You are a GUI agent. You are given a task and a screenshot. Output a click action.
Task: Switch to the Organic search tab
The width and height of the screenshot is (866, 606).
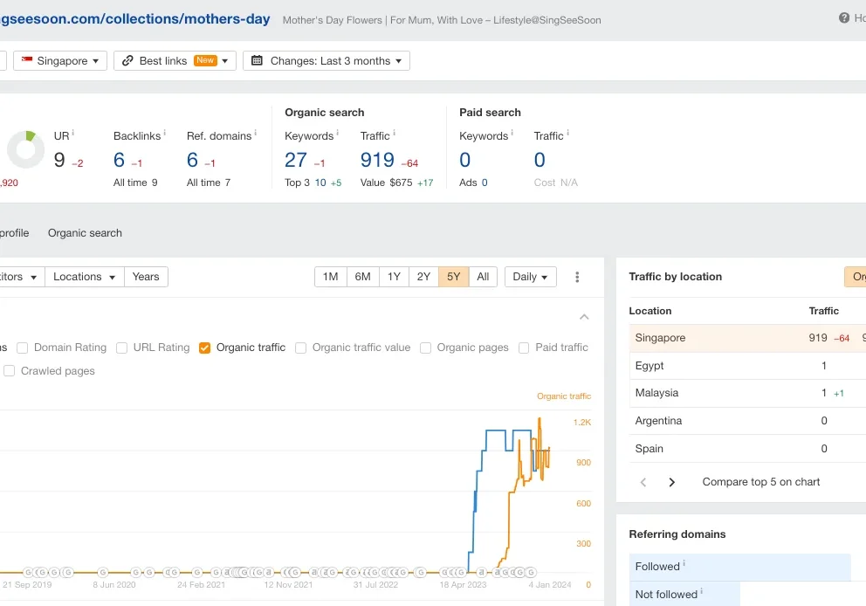click(x=85, y=233)
